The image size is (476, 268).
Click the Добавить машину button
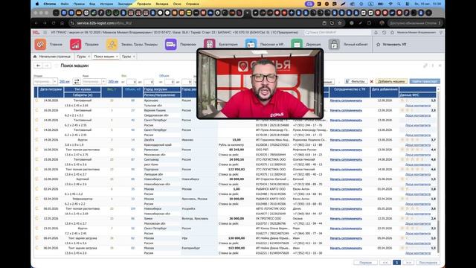pos(391,81)
